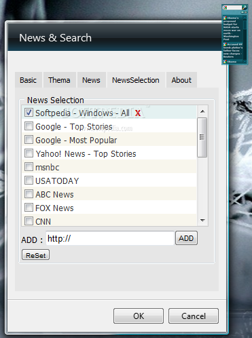252x338 pixels.
Task: Click the news list scroll-up arrow
Action: 202,111
